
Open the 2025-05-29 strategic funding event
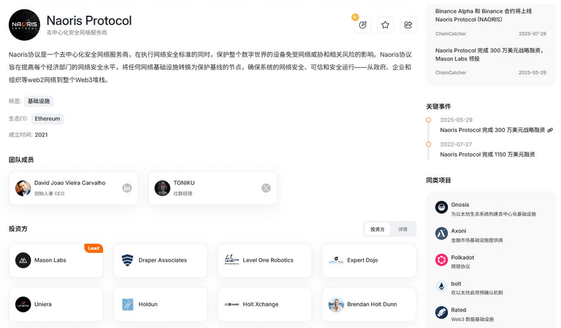coord(493,130)
